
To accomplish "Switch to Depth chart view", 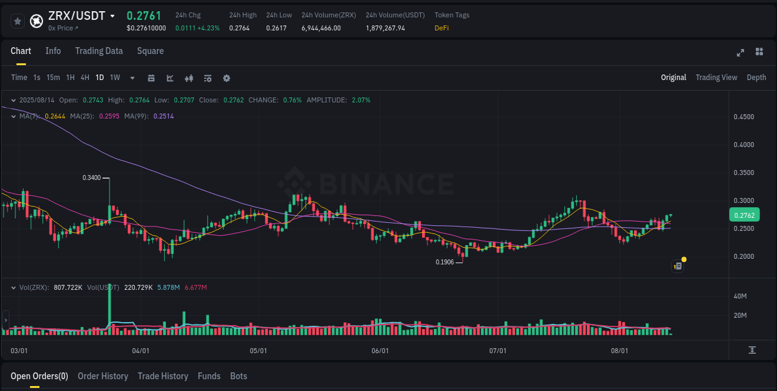I will coord(756,77).
